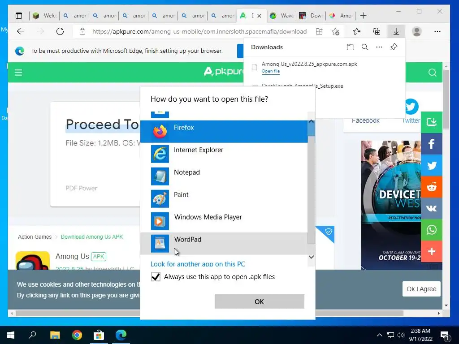
Task: Click the Among Us app icon thumbnail
Action: click(32, 260)
